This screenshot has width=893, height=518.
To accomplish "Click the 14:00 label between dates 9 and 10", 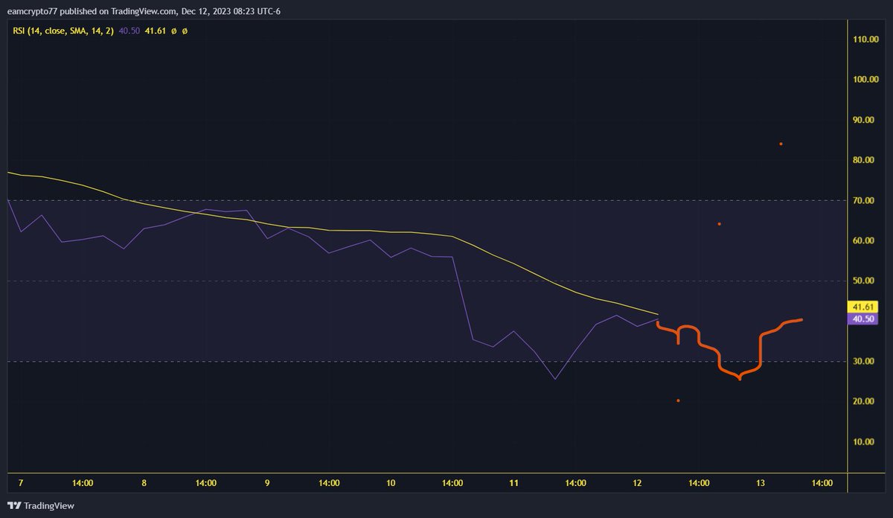I will [329, 483].
